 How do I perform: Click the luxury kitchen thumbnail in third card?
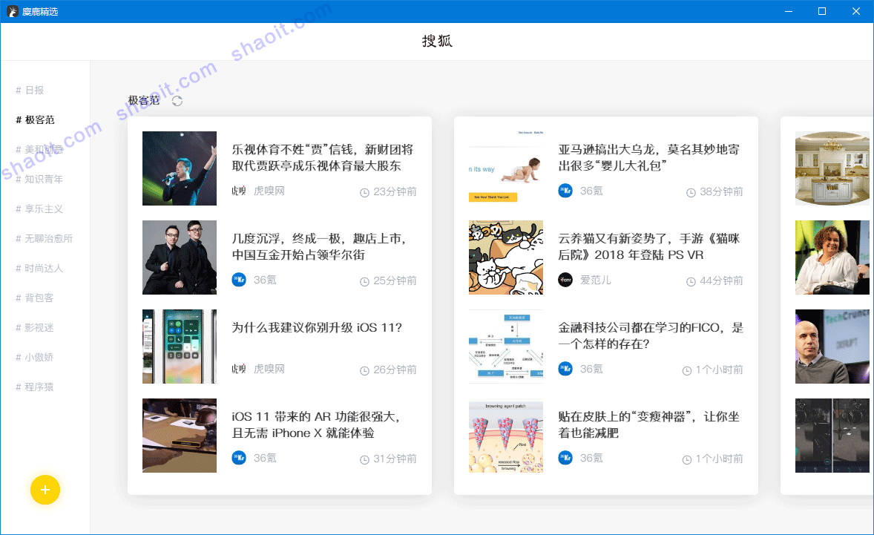coord(832,168)
